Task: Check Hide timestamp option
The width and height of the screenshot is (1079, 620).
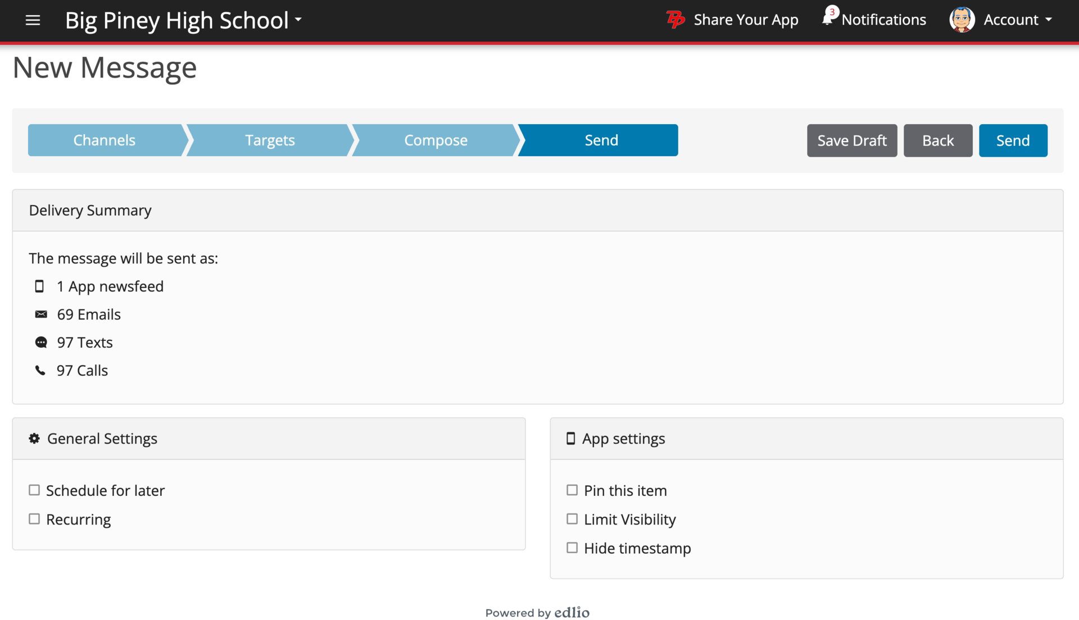Action: 572,548
